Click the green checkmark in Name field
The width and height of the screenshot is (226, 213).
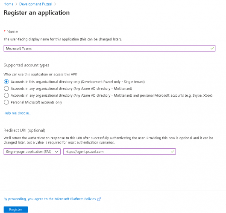pos(212,49)
